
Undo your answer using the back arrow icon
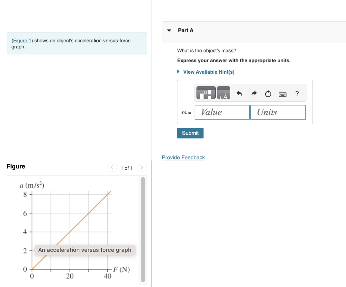(240, 94)
